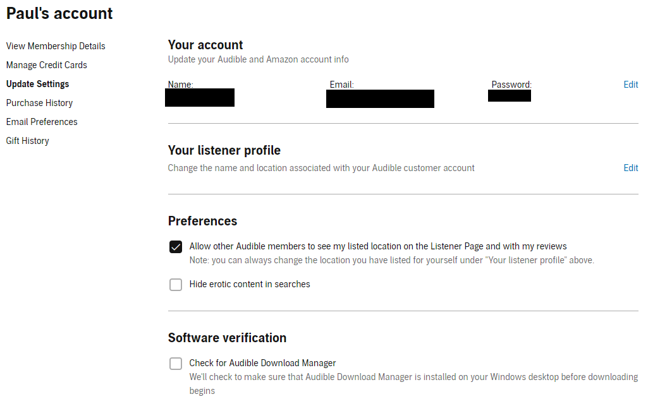Edit your account password info
Screen dimensions: 660x399
pyautogui.click(x=630, y=84)
